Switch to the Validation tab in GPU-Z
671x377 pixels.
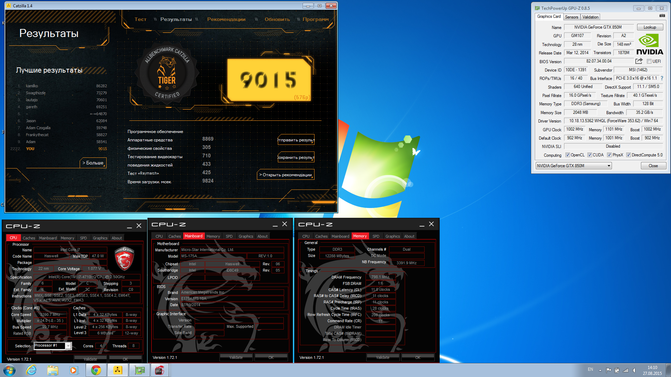pyautogui.click(x=590, y=17)
